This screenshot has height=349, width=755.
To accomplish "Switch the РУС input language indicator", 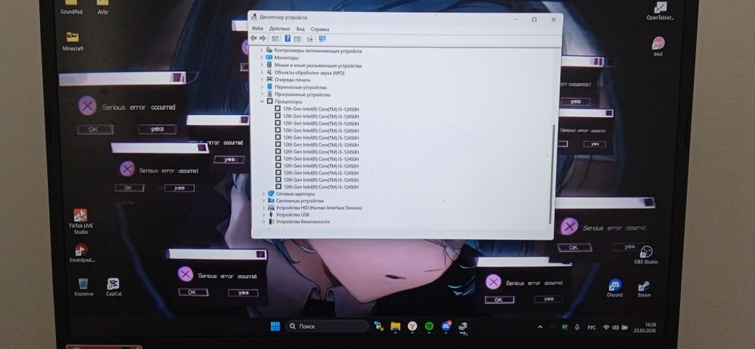I will click(x=591, y=328).
